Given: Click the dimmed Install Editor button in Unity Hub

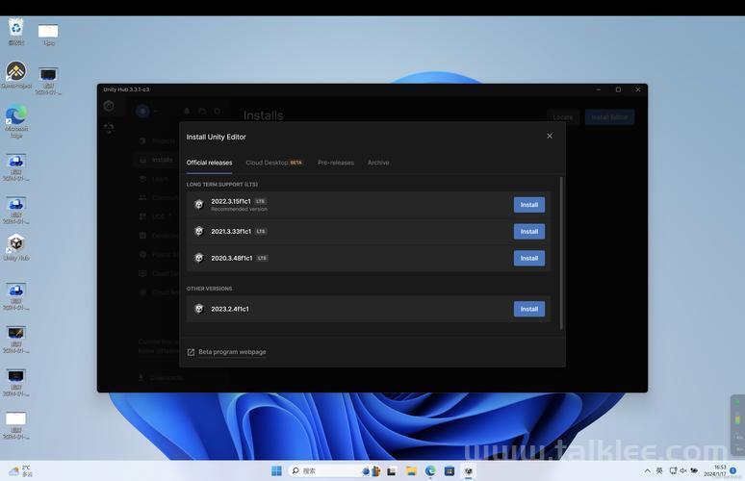Looking at the screenshot, I should pos(609,116).
